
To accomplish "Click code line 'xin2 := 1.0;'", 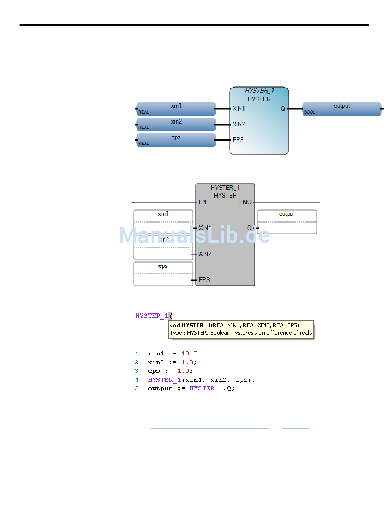I will [x=172, y=362].
